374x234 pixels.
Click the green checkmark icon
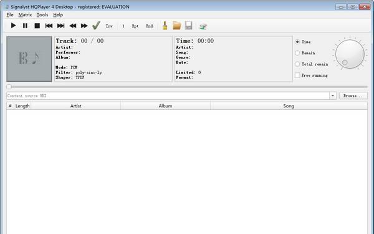pyautogui.click(x=96, y=26)
